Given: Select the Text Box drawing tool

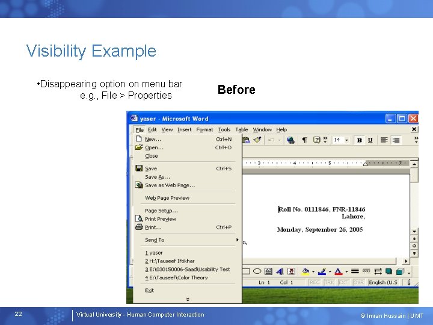Looking at the screenshot, I should (x=268, y=271).
